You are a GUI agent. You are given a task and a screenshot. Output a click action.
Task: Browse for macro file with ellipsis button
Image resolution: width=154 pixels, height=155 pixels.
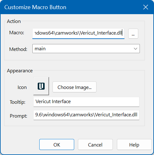133,34
